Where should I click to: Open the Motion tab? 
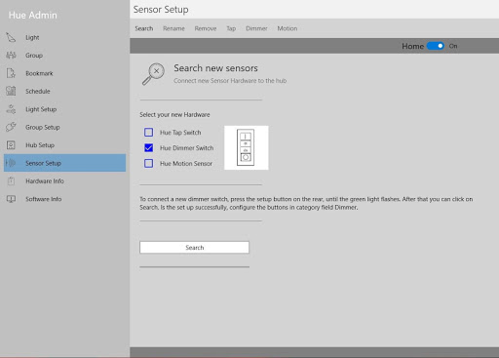288,28
